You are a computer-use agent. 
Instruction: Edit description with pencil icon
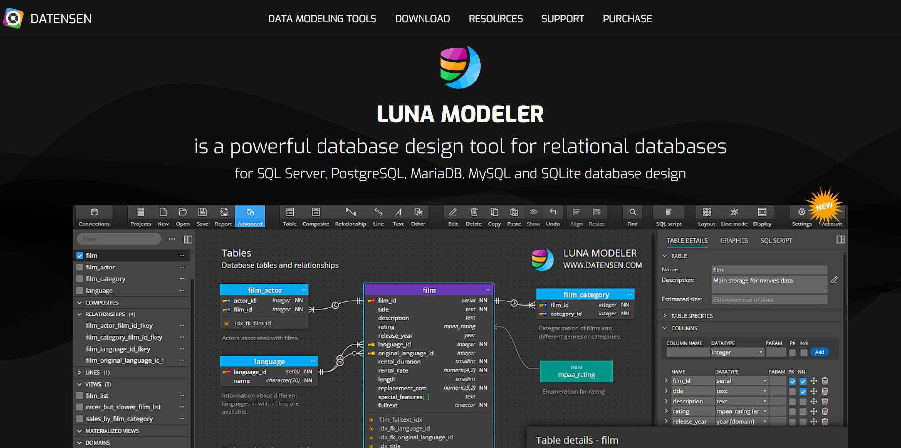(x=834, y=280)
